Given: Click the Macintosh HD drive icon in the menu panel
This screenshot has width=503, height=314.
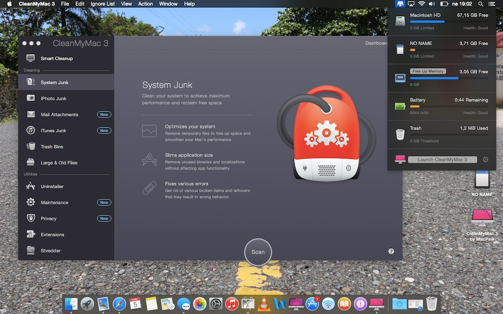Looking at the screenshot, I should (400, 21).
